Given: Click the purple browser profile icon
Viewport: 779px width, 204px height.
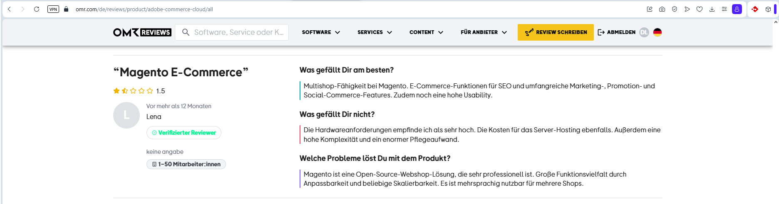Looking at the screenshot, I should tap(737, 9).
